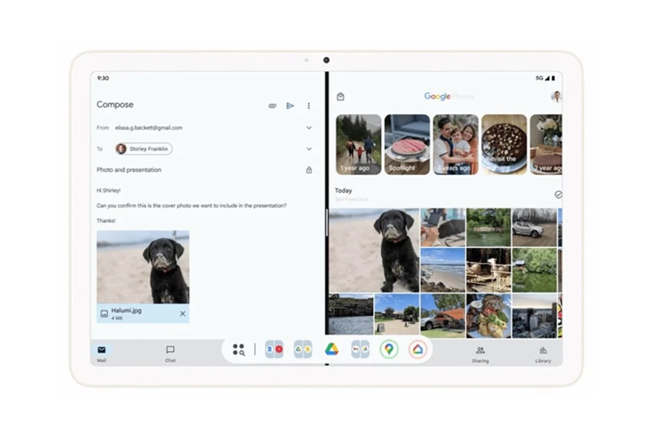Click the split-screen divider handle
Viewport: 645px width, 438px height.
[x=327, y=223]
